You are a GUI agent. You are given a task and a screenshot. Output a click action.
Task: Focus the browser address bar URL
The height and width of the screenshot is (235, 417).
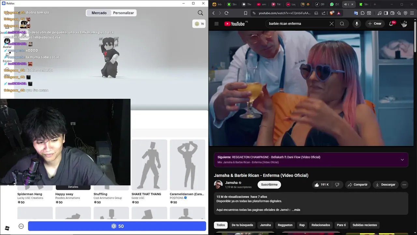pyautogui.click(x=284, y=13)
